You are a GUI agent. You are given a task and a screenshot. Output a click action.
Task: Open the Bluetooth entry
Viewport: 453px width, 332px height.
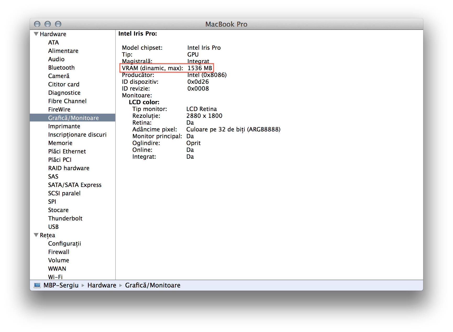pyautogui.click(x=61, y=68)
